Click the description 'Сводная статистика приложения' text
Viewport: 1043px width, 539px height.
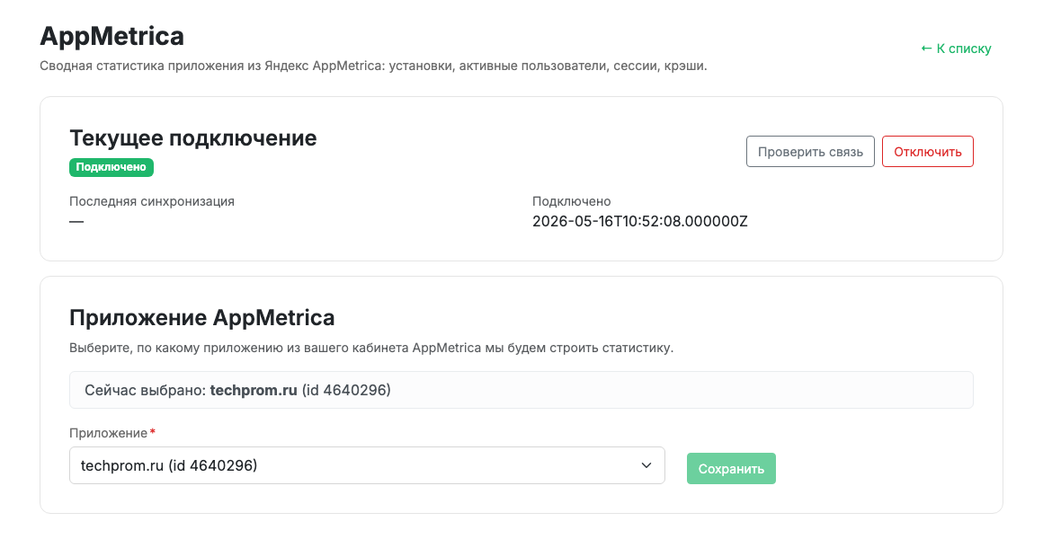coord(373,66)
